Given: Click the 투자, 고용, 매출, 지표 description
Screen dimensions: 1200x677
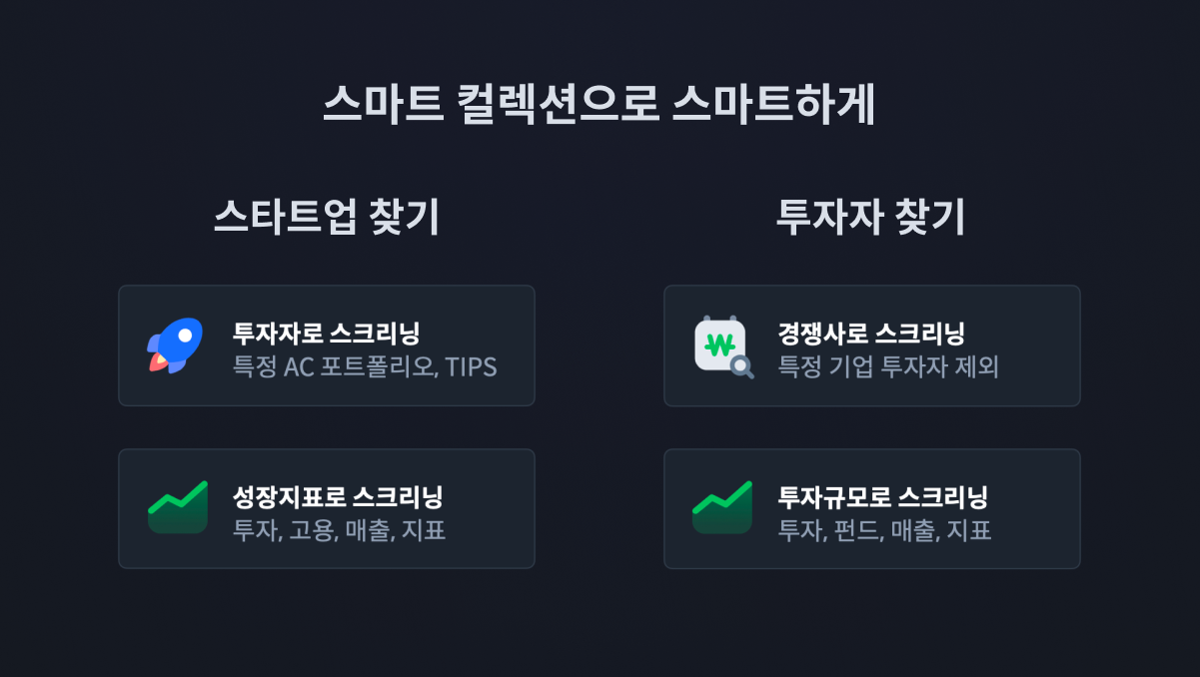Looking at the screenshot, I should point(339,529).
